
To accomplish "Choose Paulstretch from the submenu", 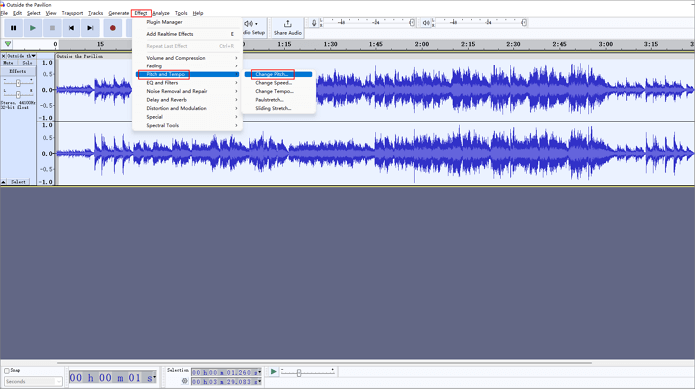I will 278,100.
